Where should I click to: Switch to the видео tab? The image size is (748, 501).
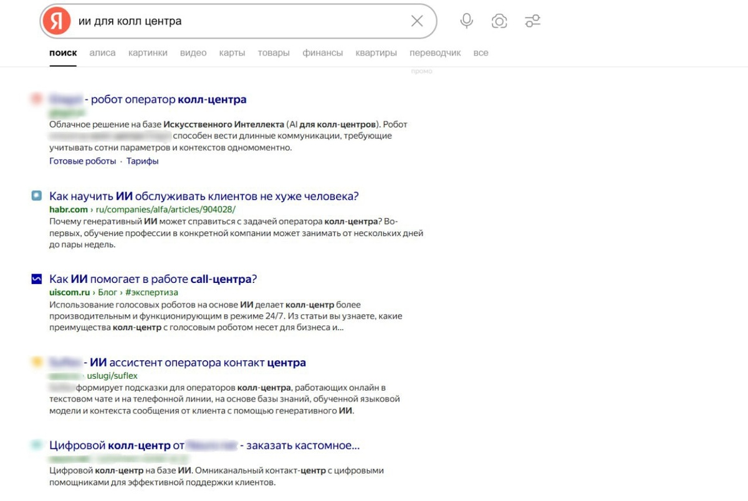point(193,53)
